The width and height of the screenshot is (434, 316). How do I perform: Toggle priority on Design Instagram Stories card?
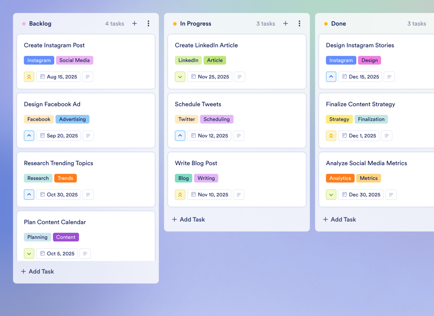pyautogui.click(x=331, y=77)
